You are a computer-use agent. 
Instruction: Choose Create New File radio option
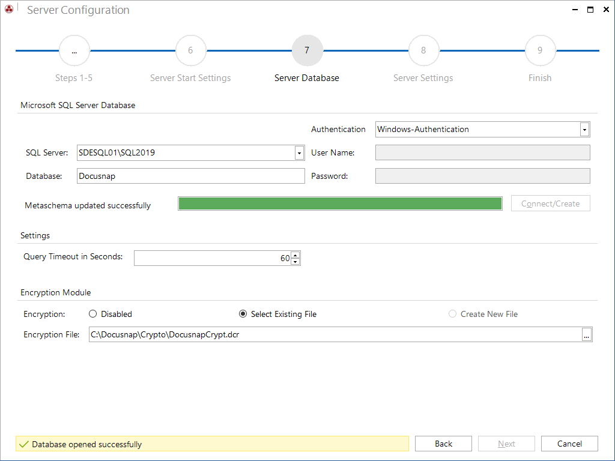pyautogui.click(x=452, y=314)
